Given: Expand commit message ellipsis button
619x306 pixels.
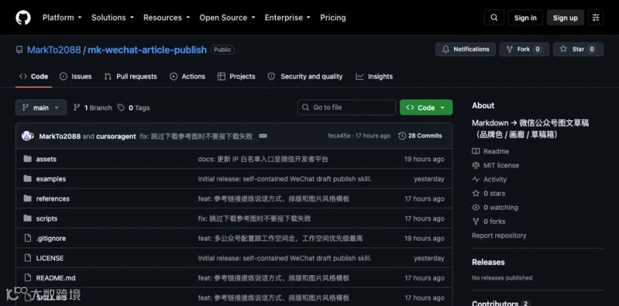Looking at the screenshot, I should (263, 136).
